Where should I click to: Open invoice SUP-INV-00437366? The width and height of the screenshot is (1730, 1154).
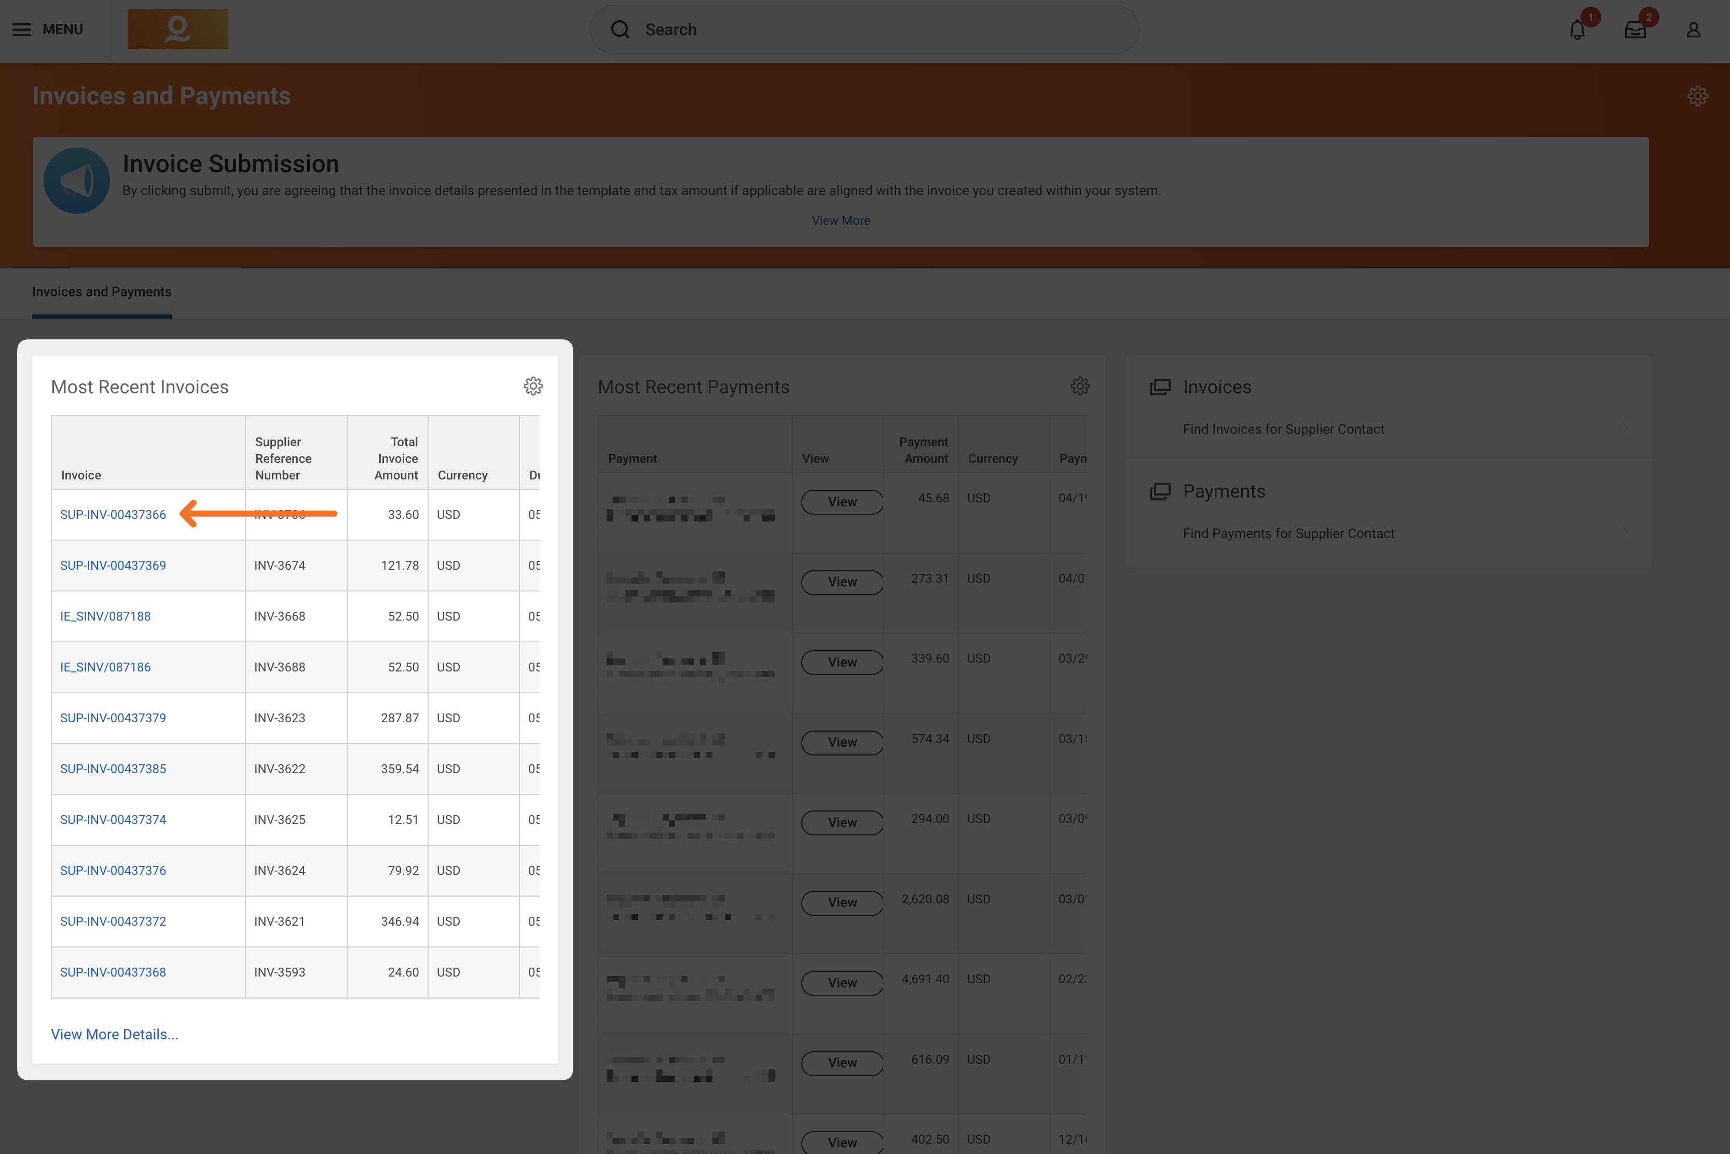click(x=113, y=514)
